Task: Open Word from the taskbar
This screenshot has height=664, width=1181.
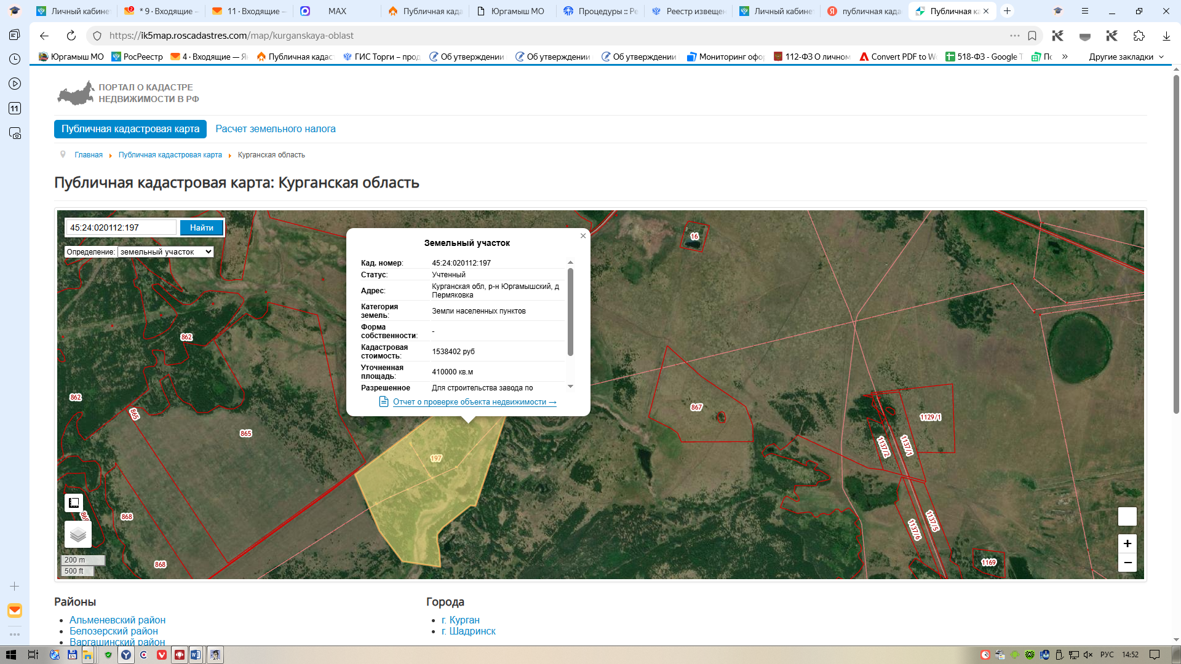Action: (x=196, y=655)
